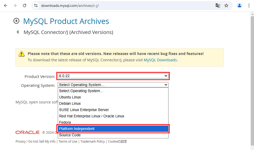Click the translate page icon
The height and width of the screenshot is (150, 254).
tap(218, 6)
